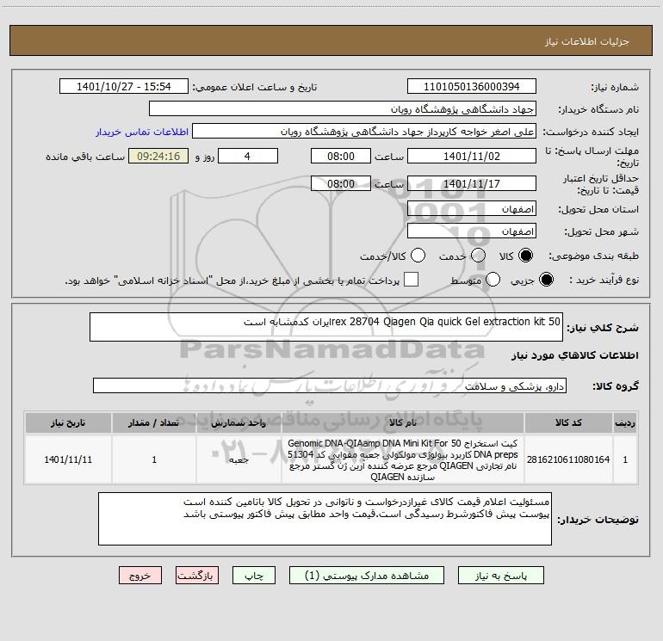
Task: Select the جزیی purchase type radio
Action: point(546,280)
